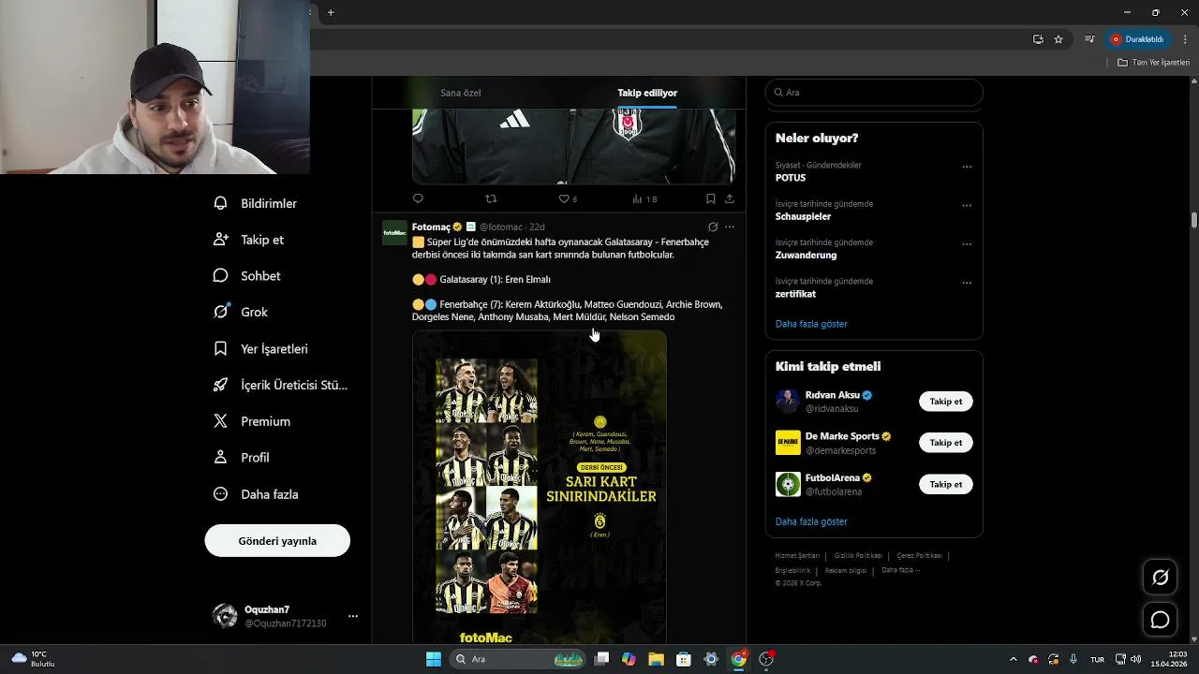The image size is (1199, 674).
Task: Click the Gönderi yayınla button
Action: (277, 541)
